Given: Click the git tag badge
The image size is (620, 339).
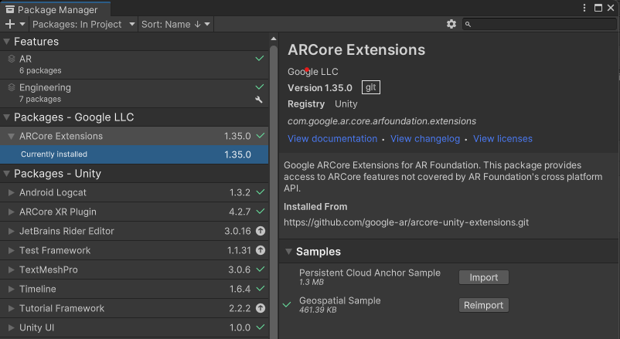Looking at the screenshot, I should coord(371,87).
